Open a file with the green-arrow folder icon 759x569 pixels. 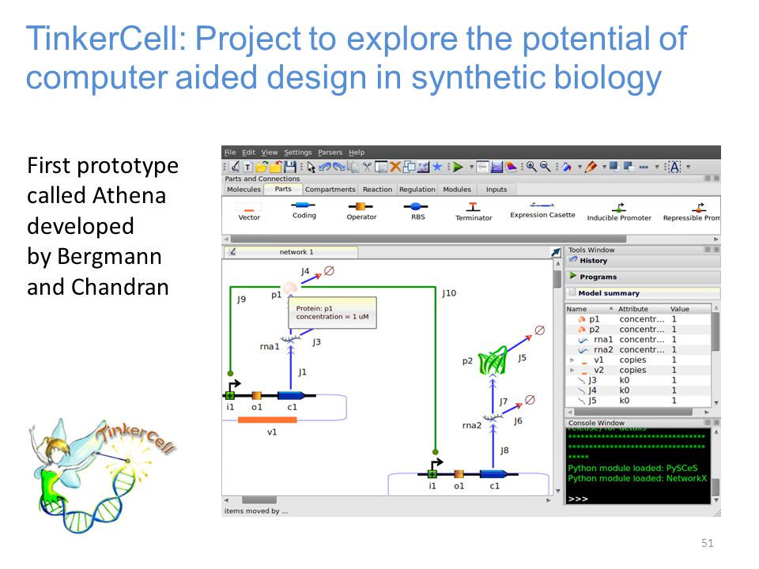click(262, 167)
